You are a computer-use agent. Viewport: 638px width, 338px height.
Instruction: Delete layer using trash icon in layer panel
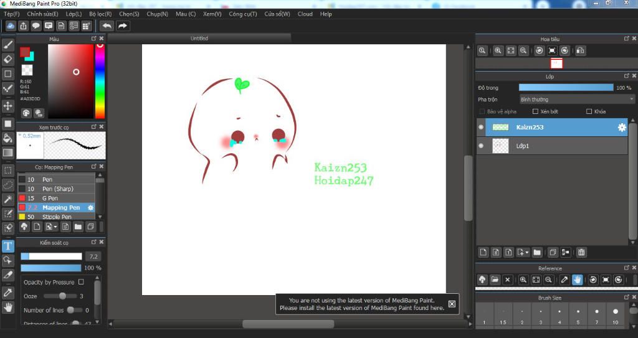click(581, 252)
